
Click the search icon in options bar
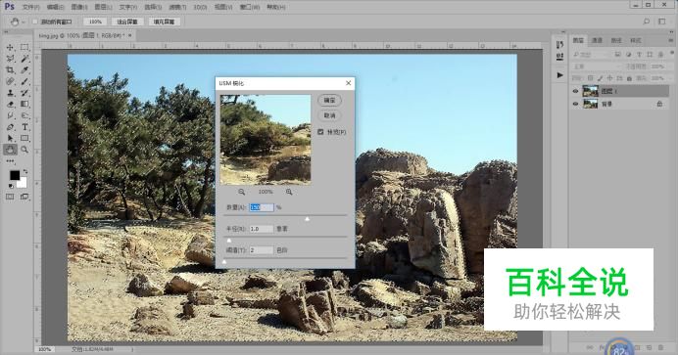click(647, 22)
